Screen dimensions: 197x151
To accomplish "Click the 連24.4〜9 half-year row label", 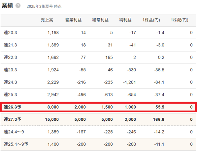I will click(14, 132).
